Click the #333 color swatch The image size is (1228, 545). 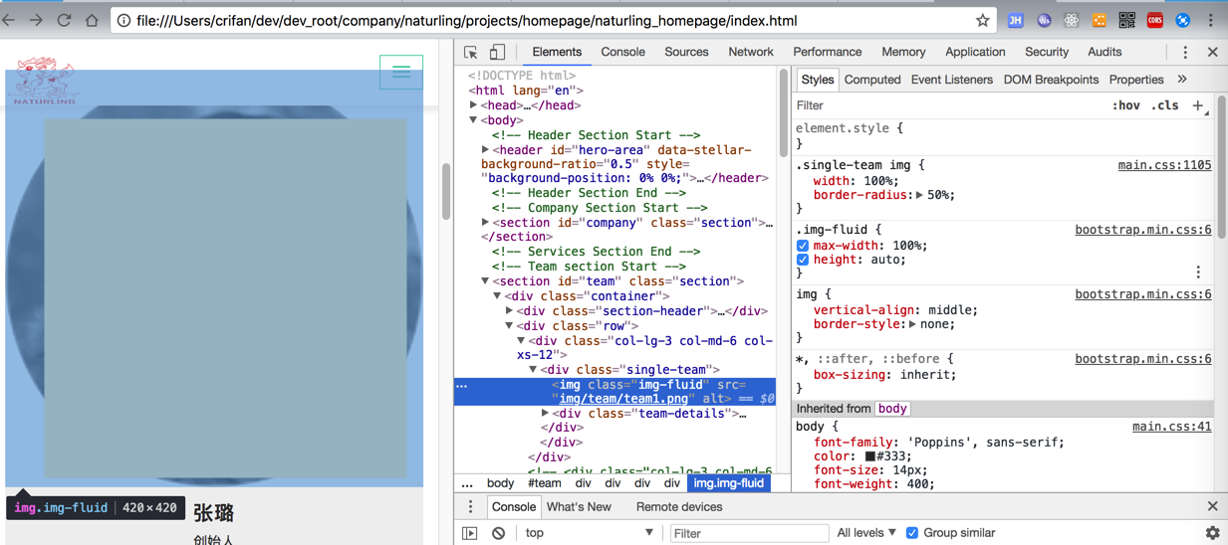(x=870, y=455)
